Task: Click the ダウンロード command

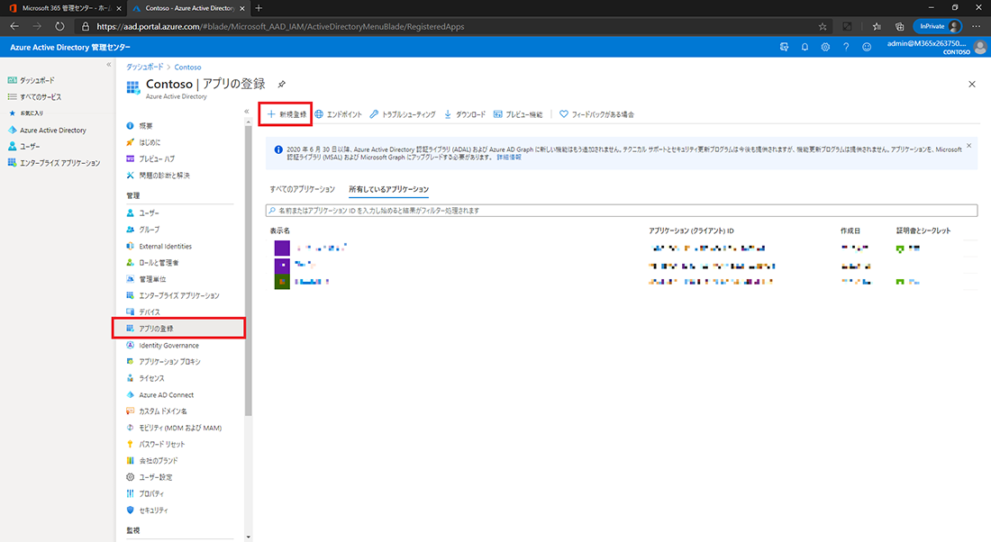Action: tap(465, 114)
